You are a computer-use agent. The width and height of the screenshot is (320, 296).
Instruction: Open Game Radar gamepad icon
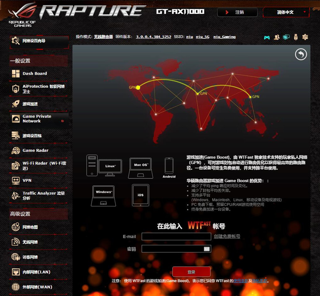click(x=16, y=151)
